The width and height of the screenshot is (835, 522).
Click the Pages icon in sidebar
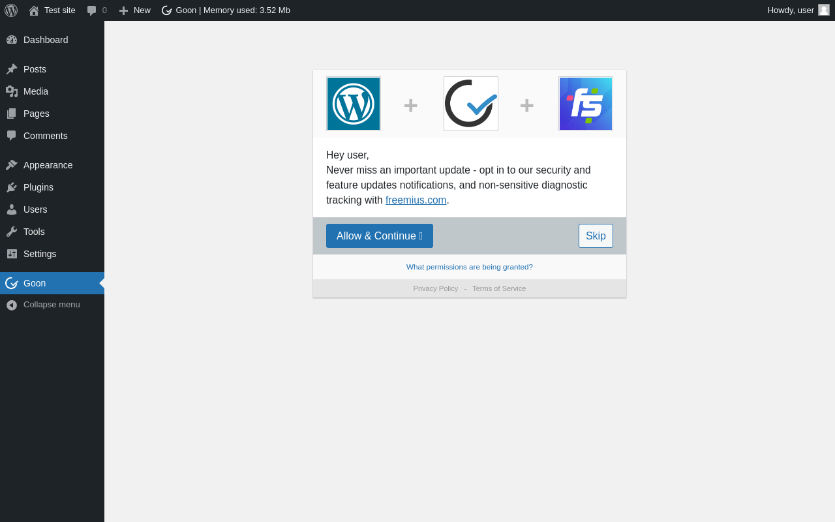(12, 114)
